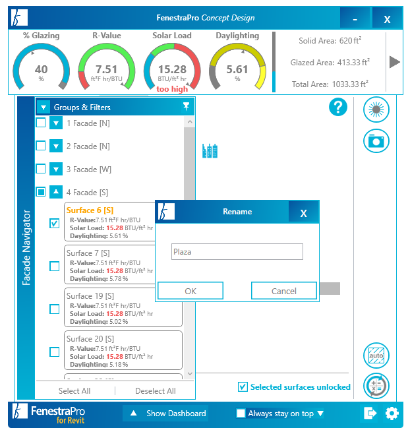Expand summary panel with right arrow
Screen dimensions: 408x432
[395, 62]
